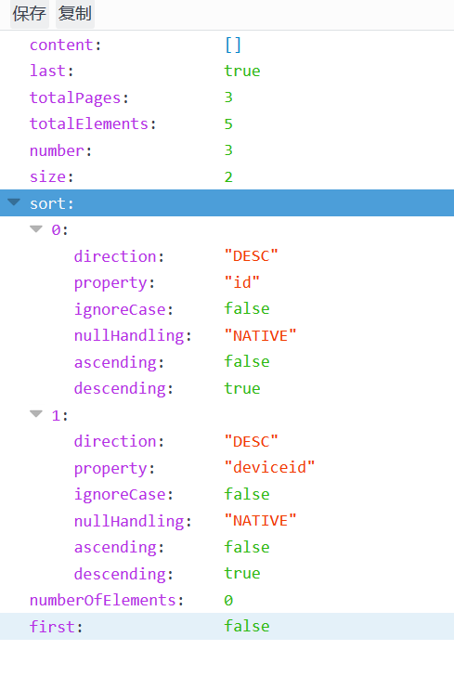
Task: Collapse the sort item 0 triangle
Action: 36,229
